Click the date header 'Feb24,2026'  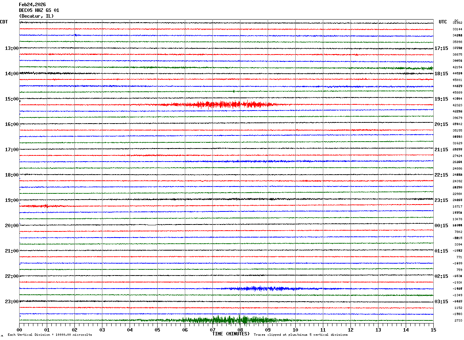(32, 5)
